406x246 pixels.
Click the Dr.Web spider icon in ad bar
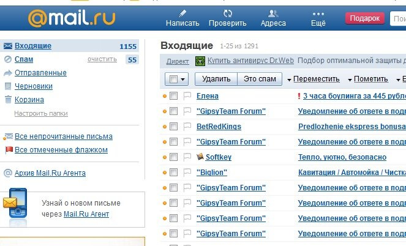pos(200,61)
